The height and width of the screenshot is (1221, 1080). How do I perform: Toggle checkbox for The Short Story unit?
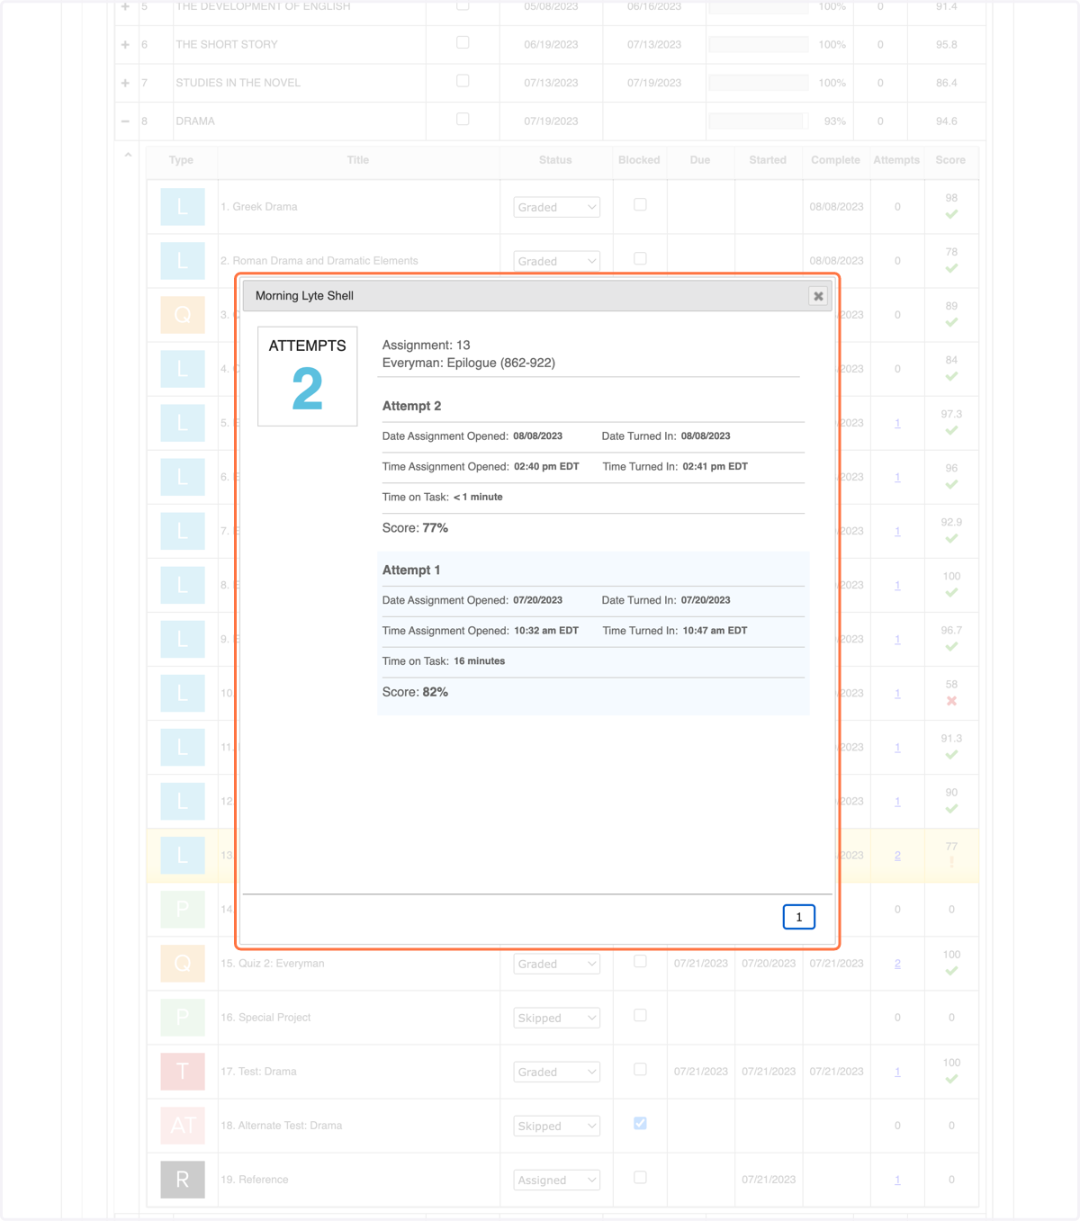pos(463,42)
